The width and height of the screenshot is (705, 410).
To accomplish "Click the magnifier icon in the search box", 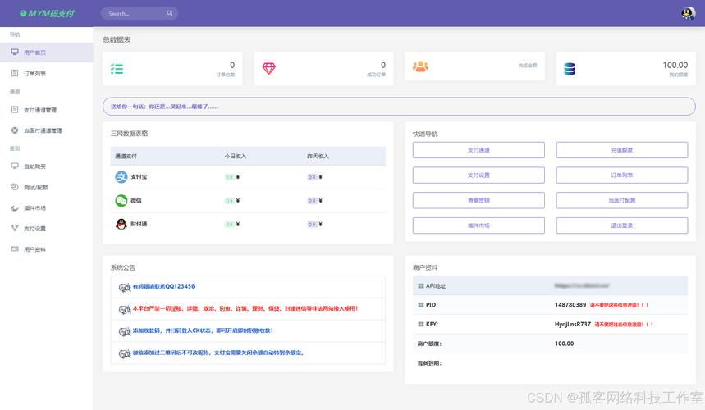I will (x=170, y=13).
